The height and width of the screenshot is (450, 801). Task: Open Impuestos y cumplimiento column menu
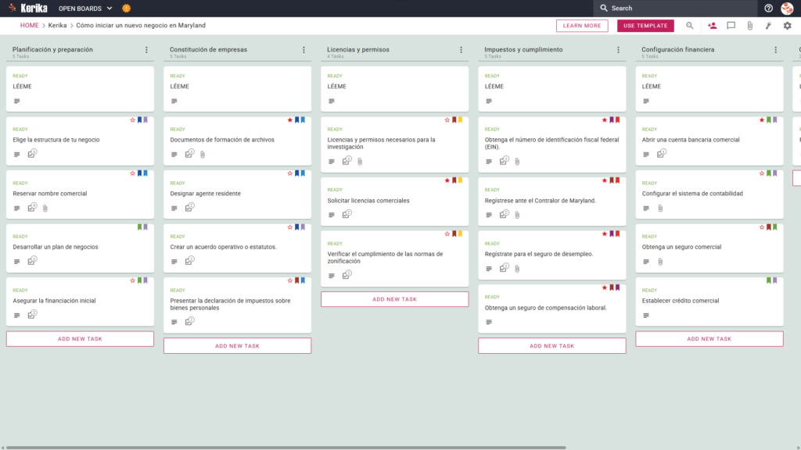tap(619, 50)
